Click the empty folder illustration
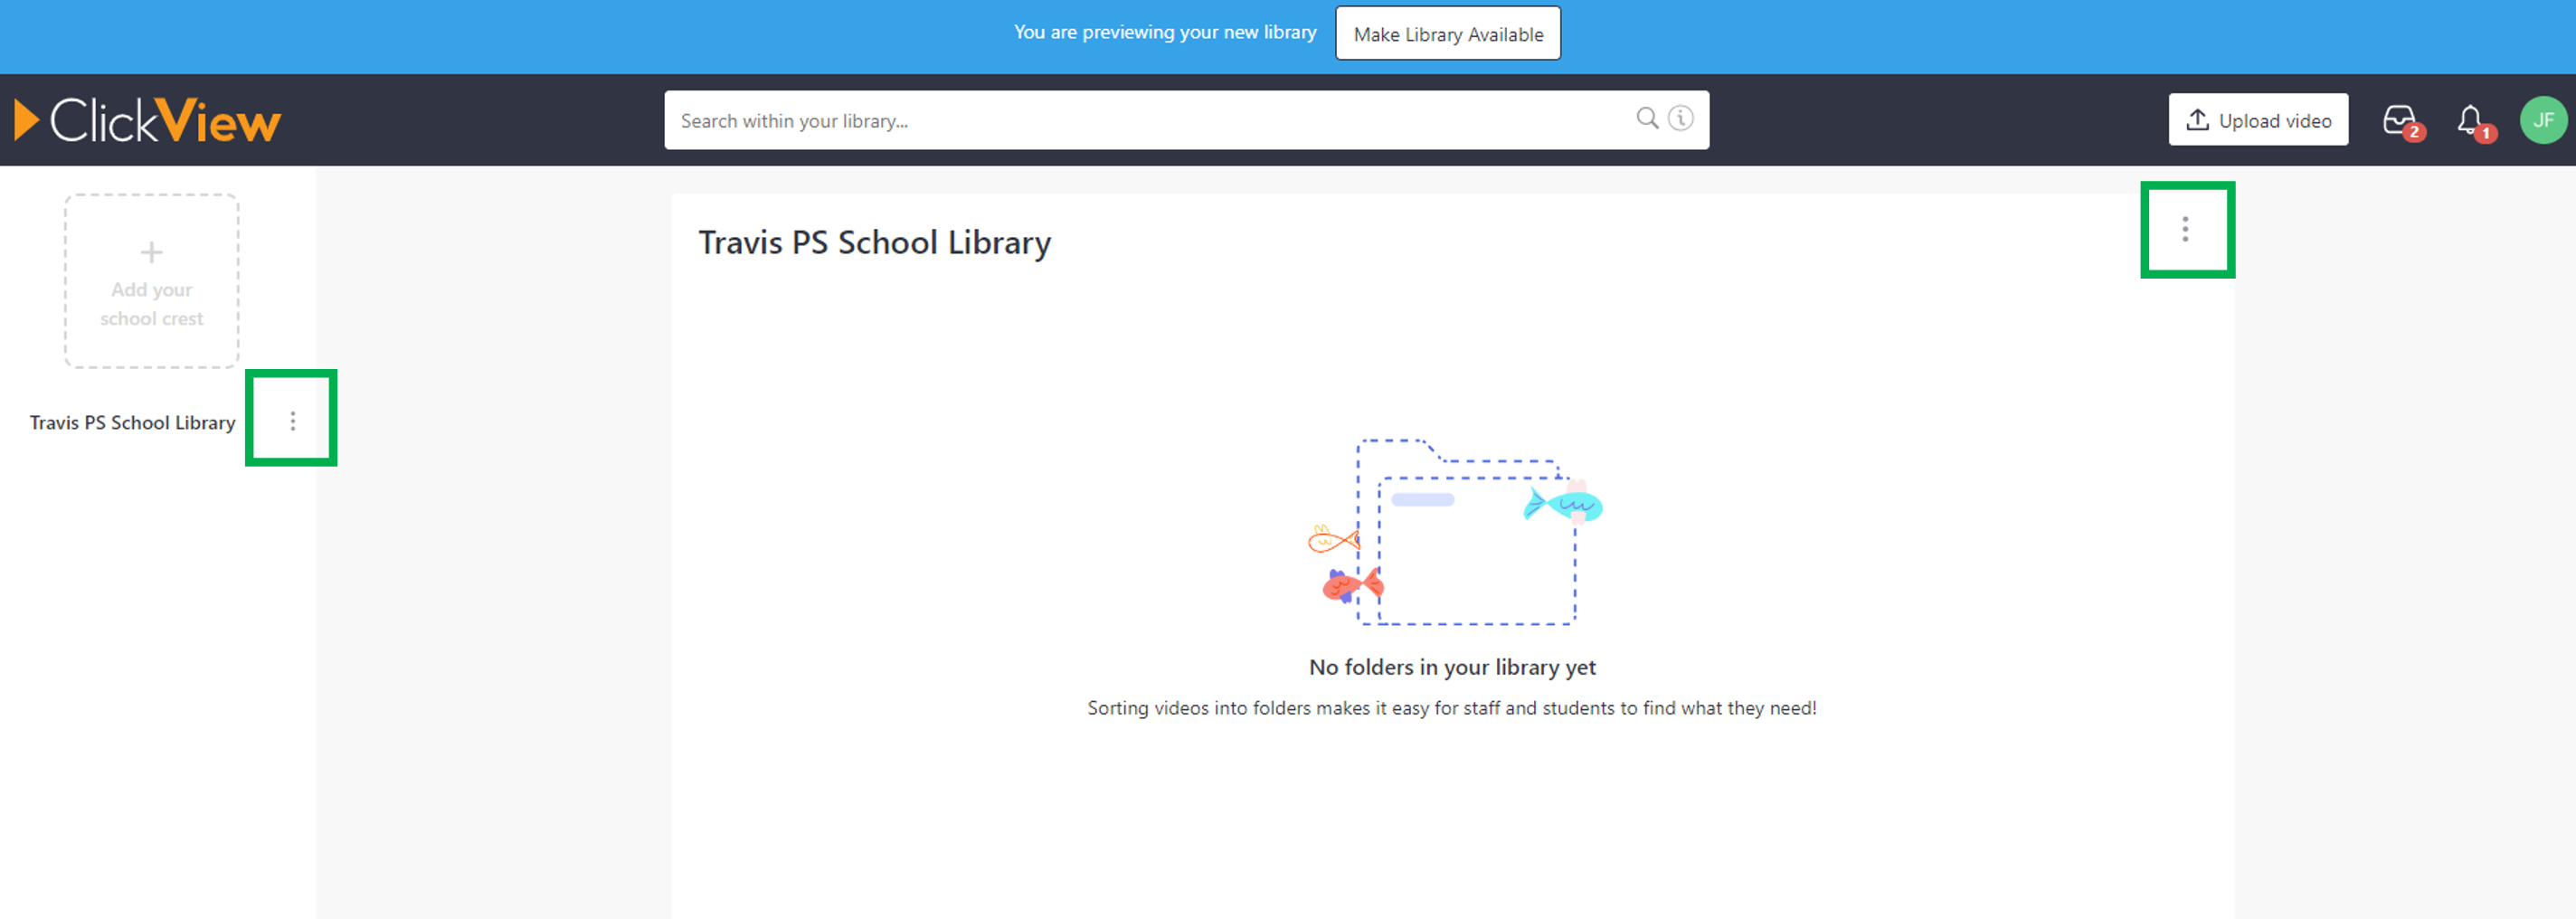 [x=1455, y=531]
